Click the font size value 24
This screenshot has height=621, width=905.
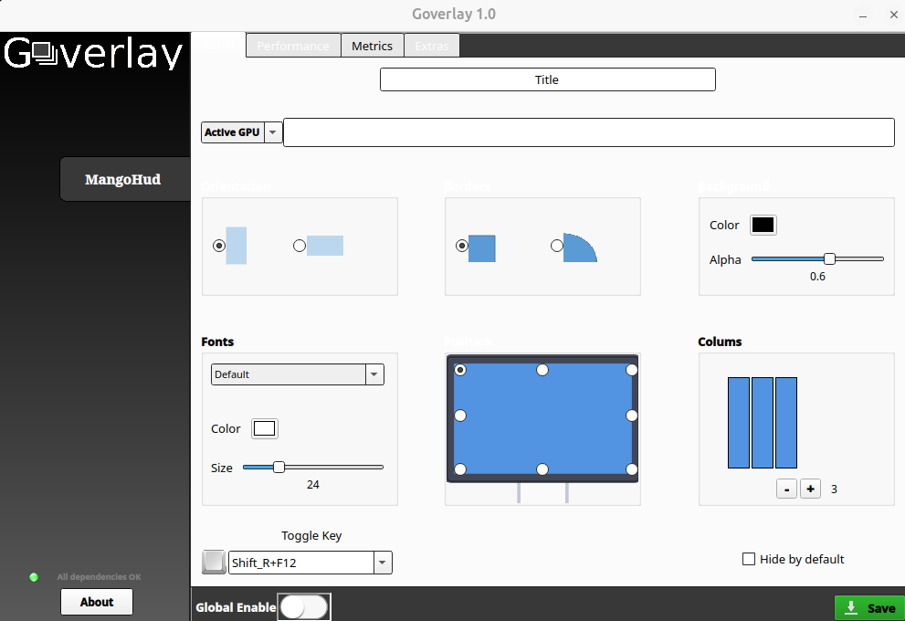tap(313, 484)
